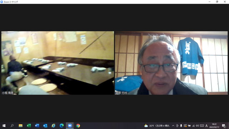Open Google Chrome from taskbar
This screenshot has height=129, width=229.
coord(78,126)
